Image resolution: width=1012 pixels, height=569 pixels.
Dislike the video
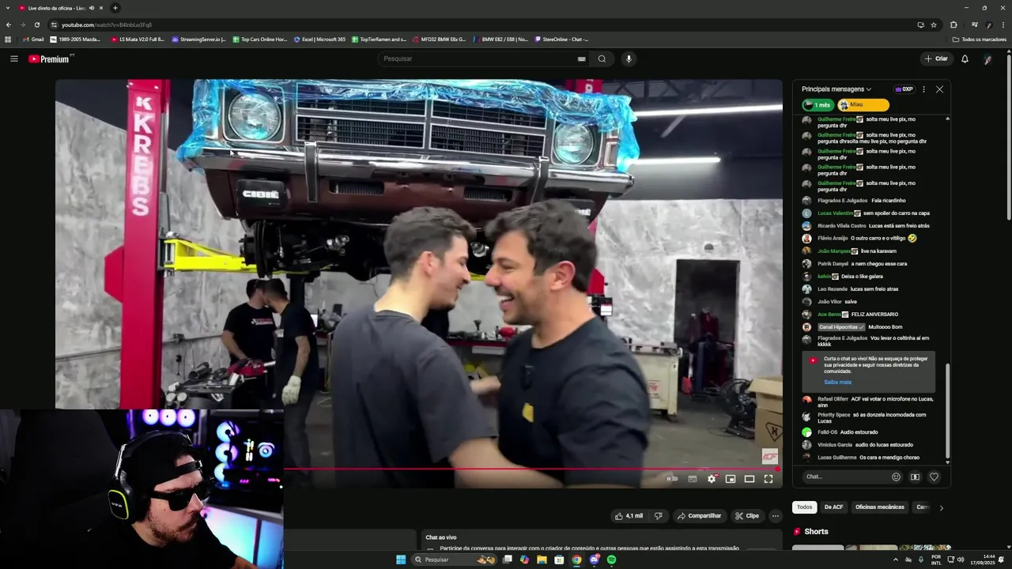[658, 516]
